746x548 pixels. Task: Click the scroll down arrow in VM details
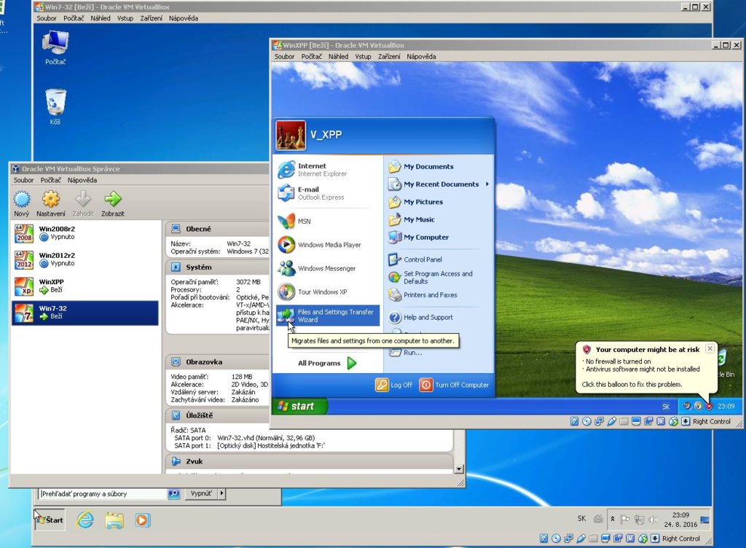[459, 469]
